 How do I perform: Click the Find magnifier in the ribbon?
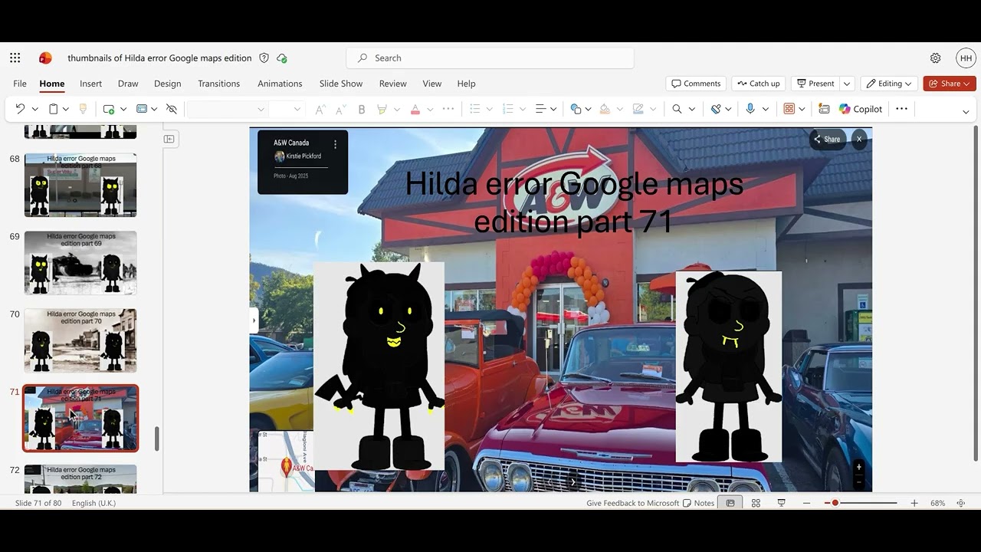677,109
